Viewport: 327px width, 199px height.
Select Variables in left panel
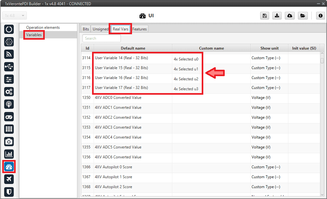[x=34, y=35]
